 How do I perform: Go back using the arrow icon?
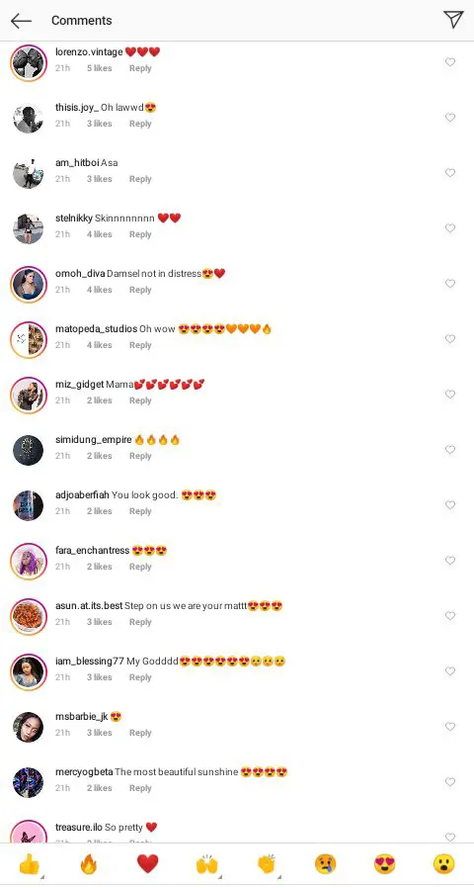(x=21, y=21)
